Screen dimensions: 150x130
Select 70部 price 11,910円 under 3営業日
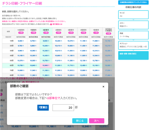71,70
